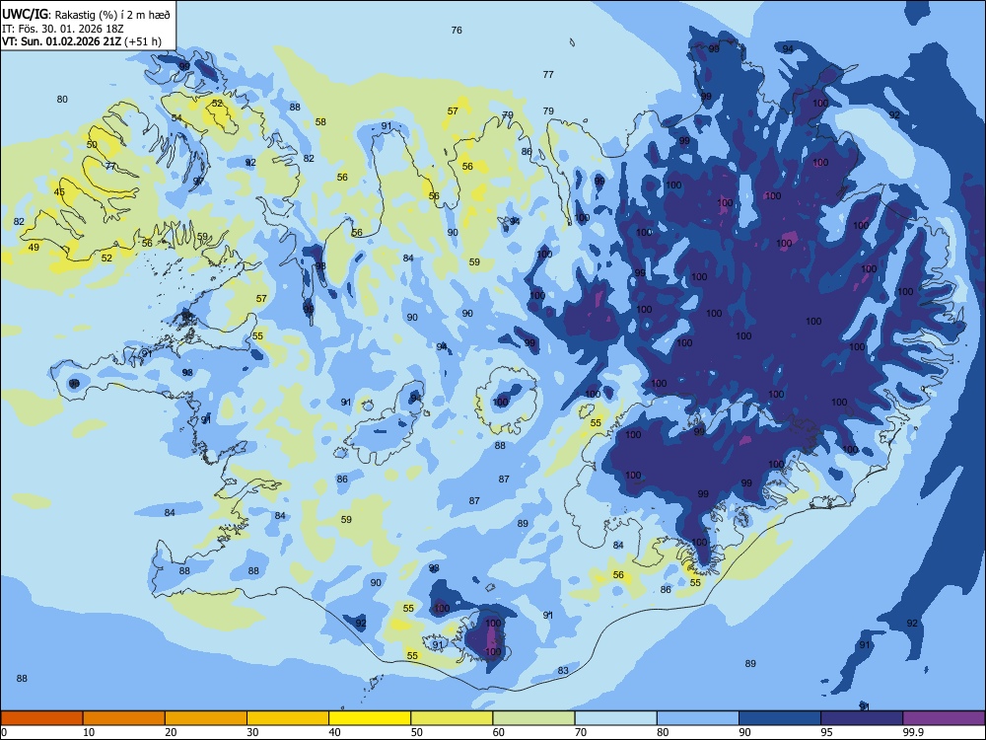The width and height of the screenshot is (986, 740).
Task: Click the legend tick label '60'
Action: point(499,732)
